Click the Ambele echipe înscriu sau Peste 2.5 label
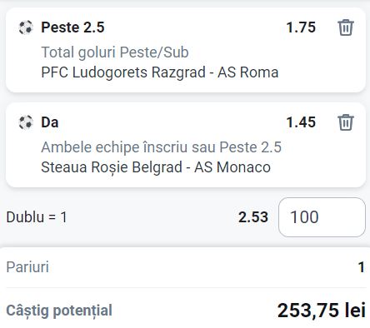This screenshot has height=328, width=370. point(162,147)
